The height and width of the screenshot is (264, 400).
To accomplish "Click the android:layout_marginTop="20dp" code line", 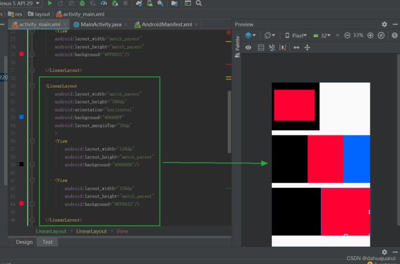I will click(x=93, y=125).
